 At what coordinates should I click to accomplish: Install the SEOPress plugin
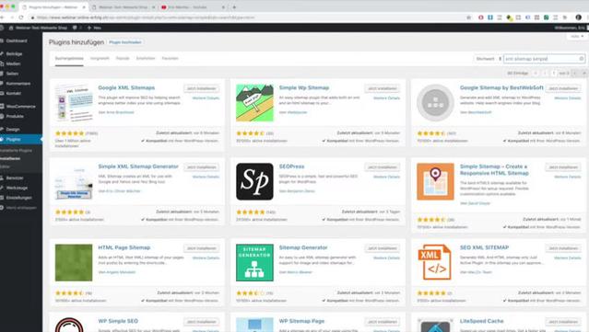[x=382, y=167]
